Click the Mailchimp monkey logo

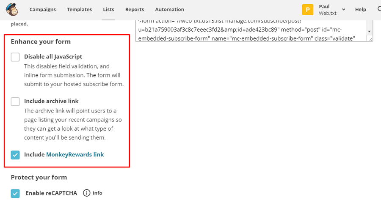pyautogui.click(x=12, y=9)
